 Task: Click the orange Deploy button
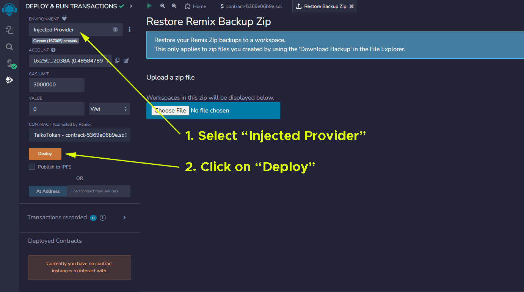(45, 154)
